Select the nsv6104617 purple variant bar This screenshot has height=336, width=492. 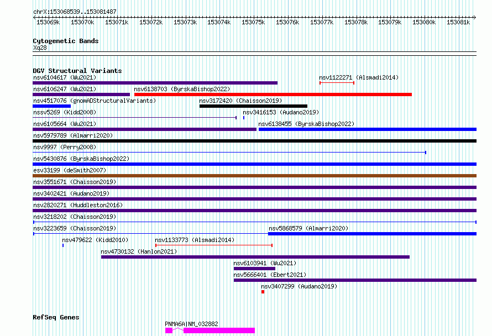(x=155, y=83)
